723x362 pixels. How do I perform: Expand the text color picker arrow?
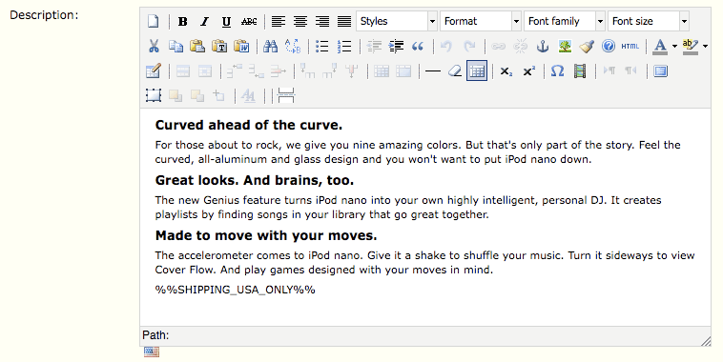(674, 46)
